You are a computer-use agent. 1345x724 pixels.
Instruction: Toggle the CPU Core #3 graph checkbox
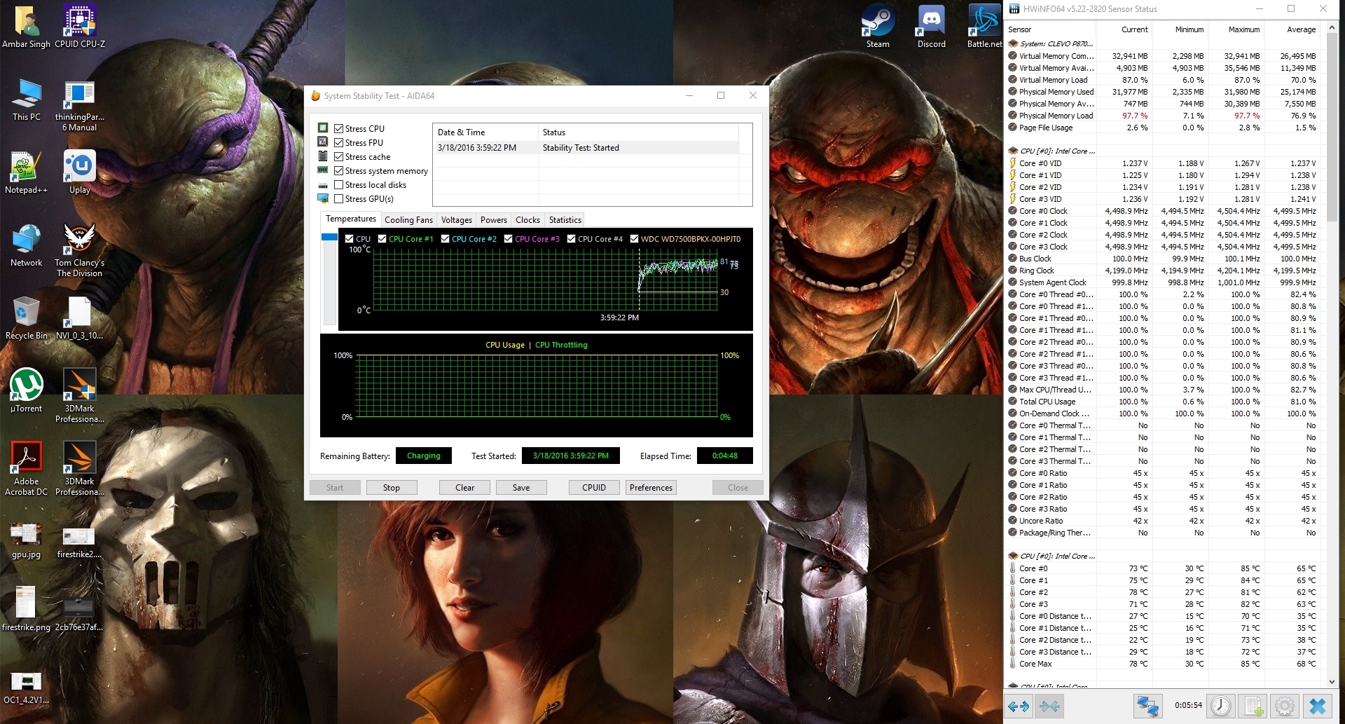(x=509, y=239)
